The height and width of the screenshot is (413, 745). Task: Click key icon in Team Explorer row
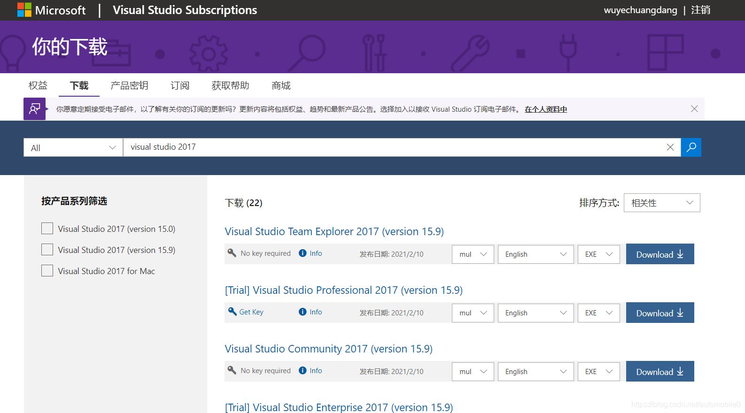tap(232, 253)
